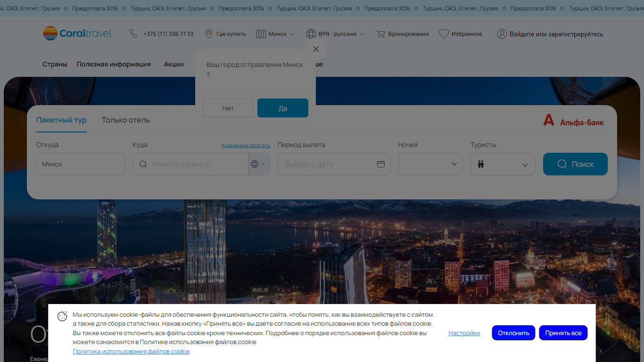The height and width of the screenshot is (362, 644).
Task: Click the heart Избранное icon
Action: (444, 34)
